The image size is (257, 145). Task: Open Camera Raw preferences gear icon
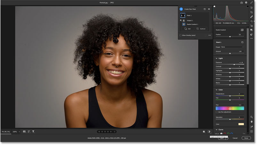(246, 3)
